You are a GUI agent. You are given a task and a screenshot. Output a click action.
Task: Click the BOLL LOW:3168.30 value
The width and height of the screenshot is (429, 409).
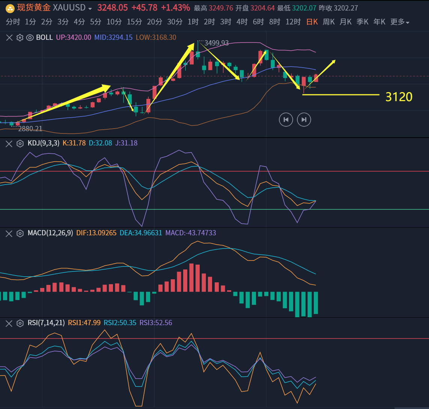click(156, 38)
